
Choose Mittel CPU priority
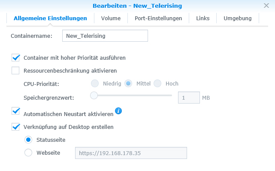pyautogui.click(x=128, y=83)
